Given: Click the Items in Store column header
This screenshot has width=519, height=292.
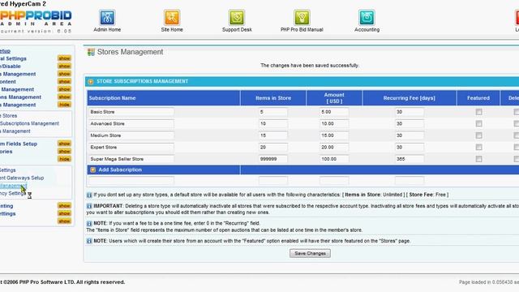Looking at the screenshot, I should [x=273, y=98].
